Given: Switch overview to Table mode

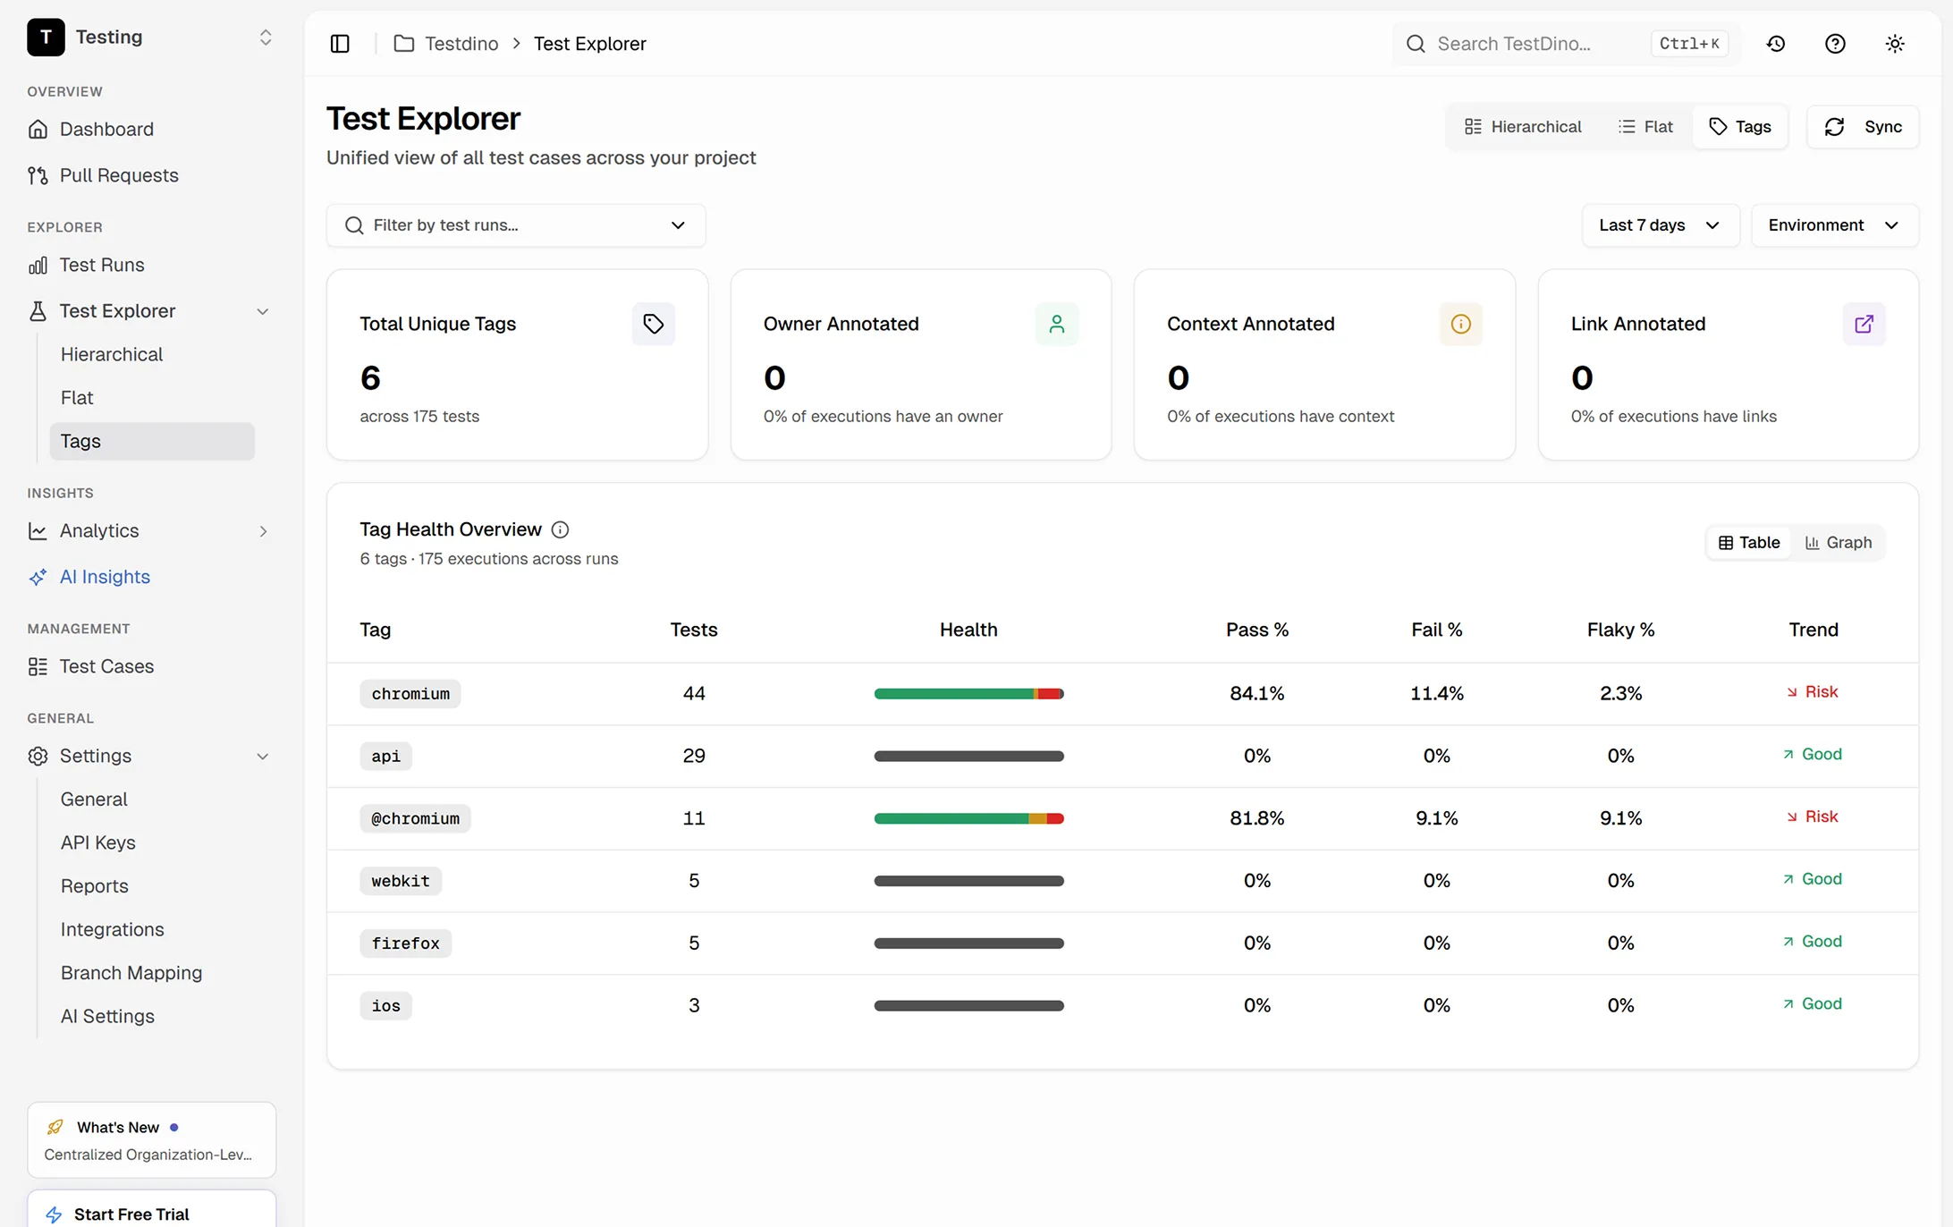Looking at the screenshot, I should pos(1749,543).
